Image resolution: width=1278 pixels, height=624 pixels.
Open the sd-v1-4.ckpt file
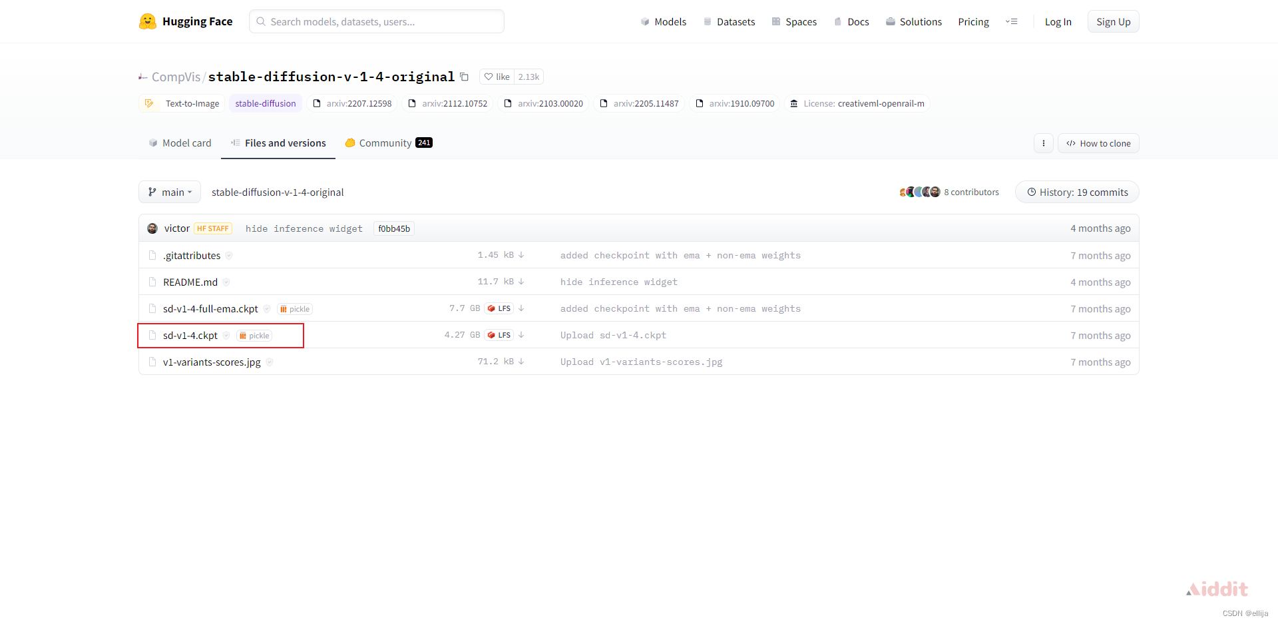[190, 335]
